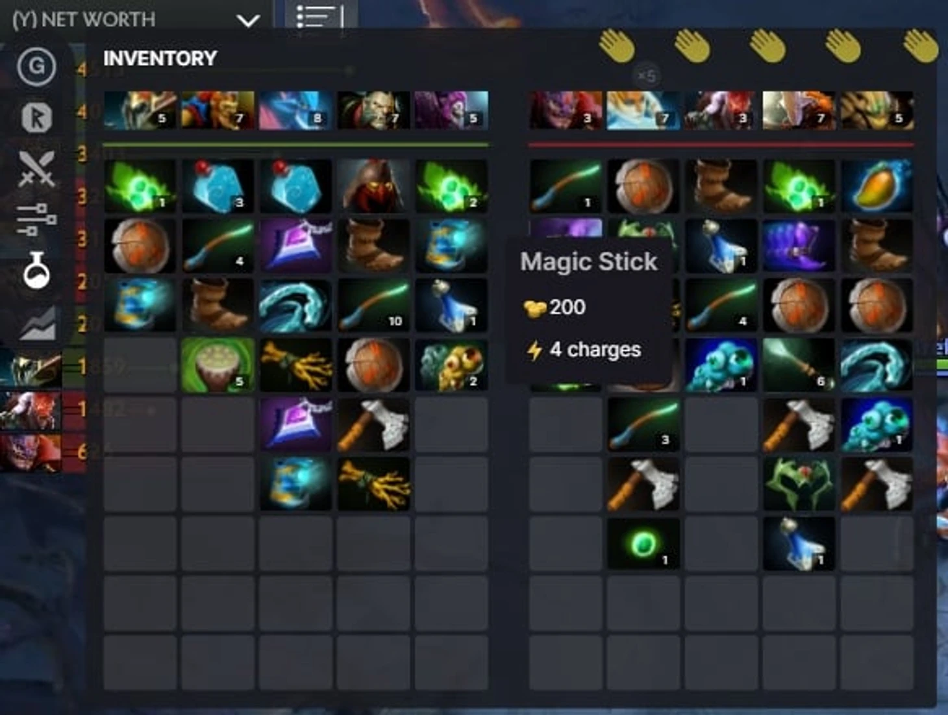Viewport: 948px width, 715px height.
Task: Select the flask inventory sidebar icon
Action: [36, 271]
